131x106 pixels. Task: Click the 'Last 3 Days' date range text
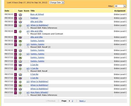[27, 2]
